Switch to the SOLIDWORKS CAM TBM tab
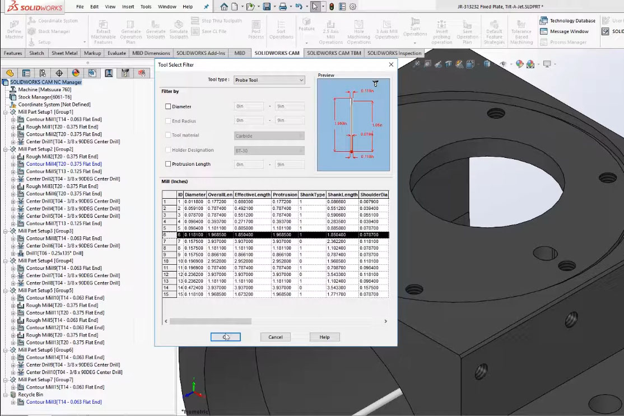 [334, 53]
